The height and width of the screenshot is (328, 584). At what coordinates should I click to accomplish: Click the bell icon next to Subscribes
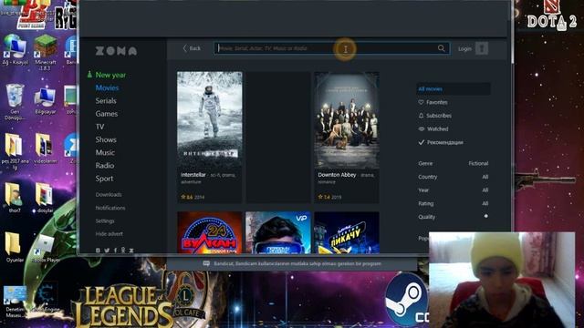[421, 116]
